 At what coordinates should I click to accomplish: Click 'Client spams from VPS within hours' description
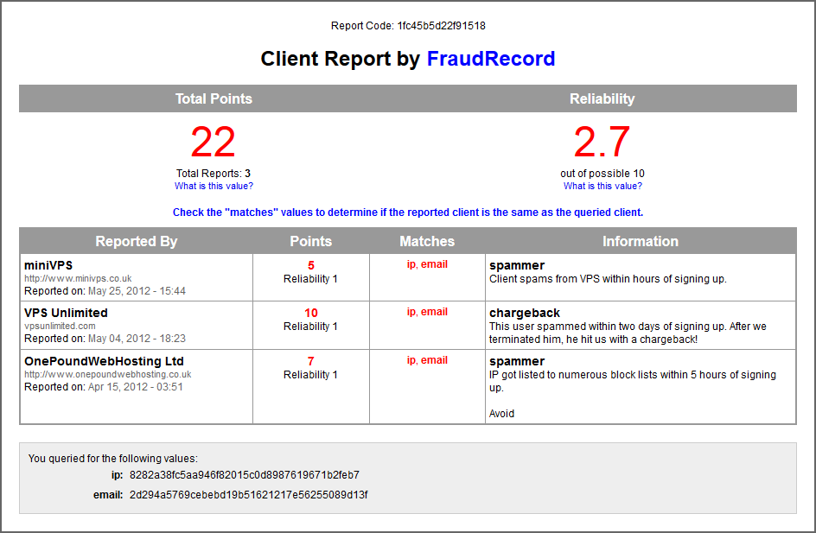(x=608, y=279)
